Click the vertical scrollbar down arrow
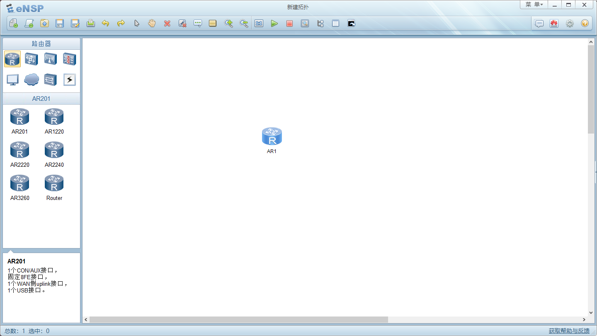 [591, 313]
